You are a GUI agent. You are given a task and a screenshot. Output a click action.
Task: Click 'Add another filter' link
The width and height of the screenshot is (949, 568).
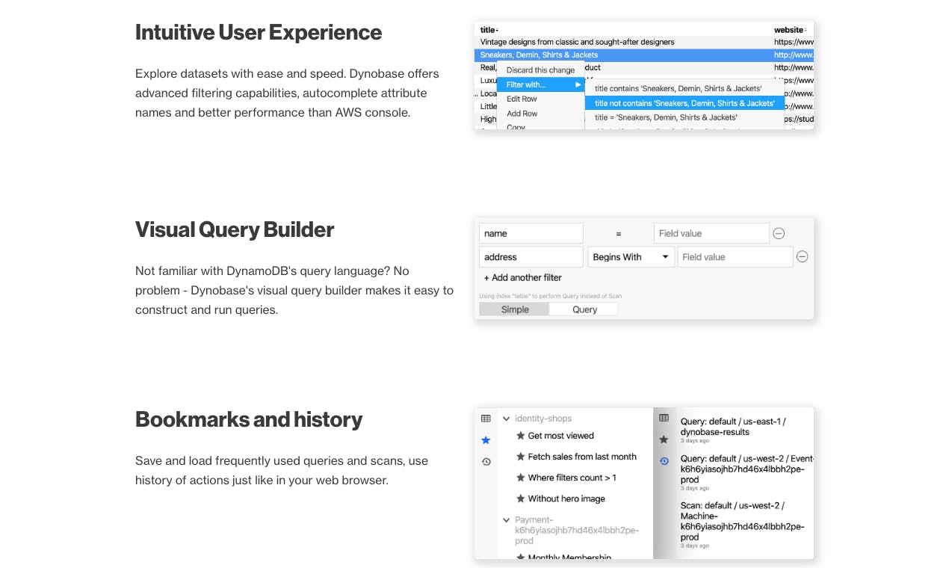pos(522,277)
